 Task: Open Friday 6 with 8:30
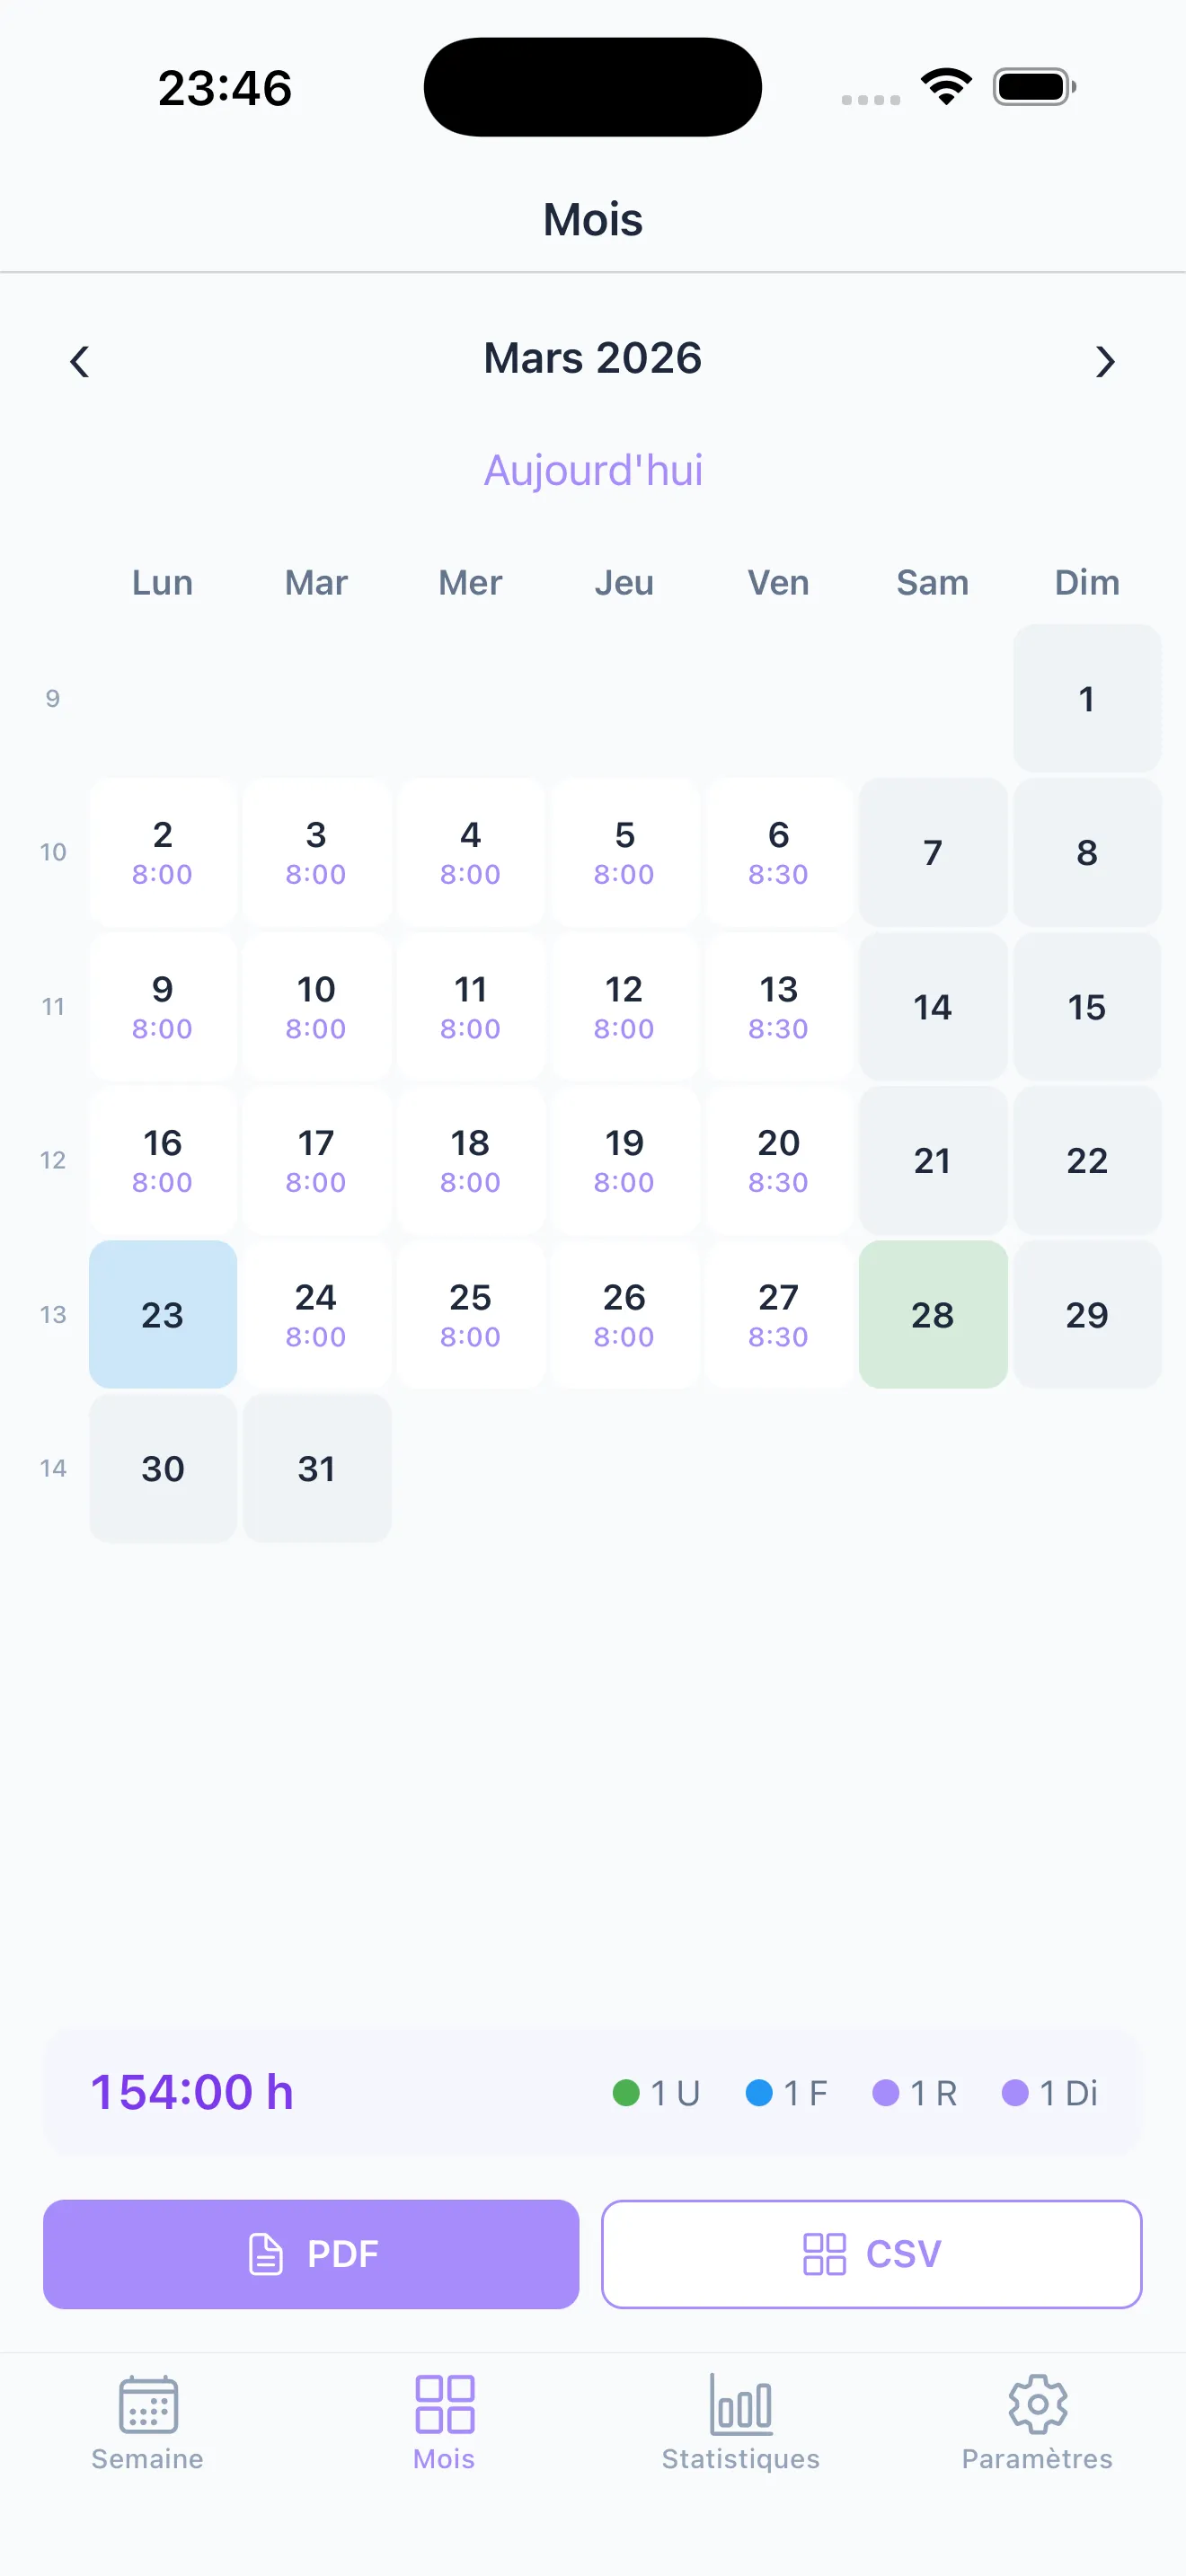point(778,852)
